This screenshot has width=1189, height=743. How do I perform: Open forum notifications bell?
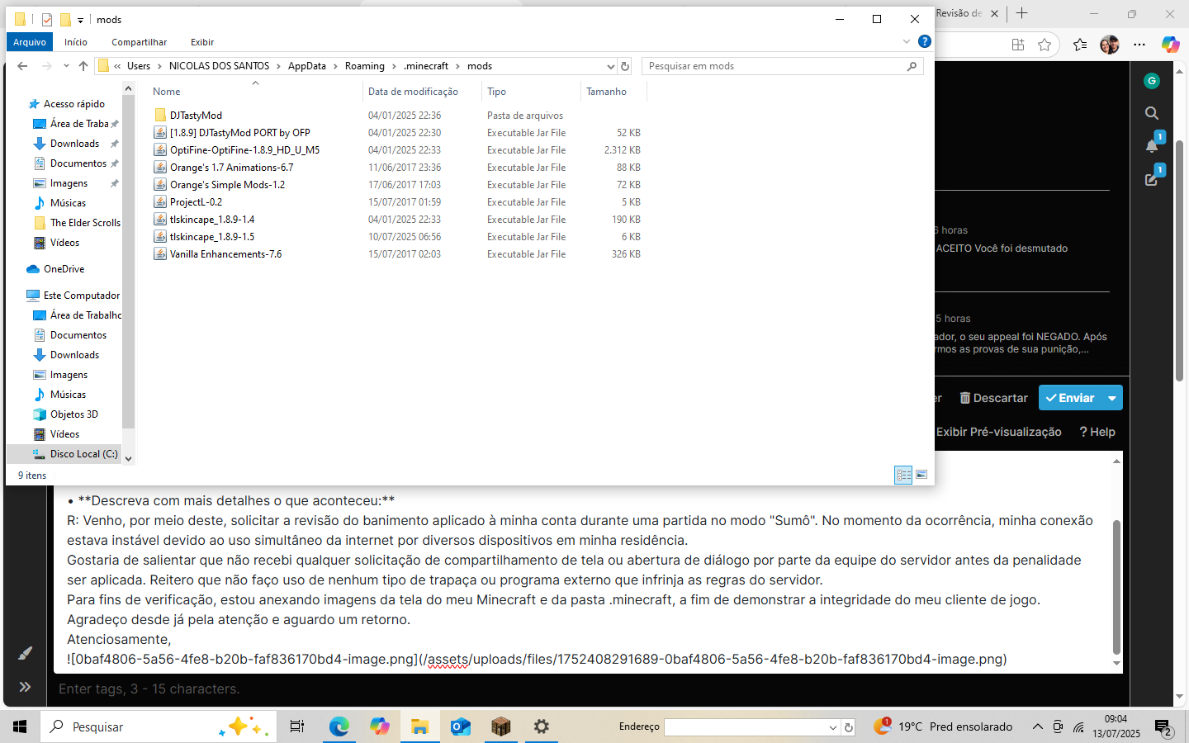coord(1152,145)
